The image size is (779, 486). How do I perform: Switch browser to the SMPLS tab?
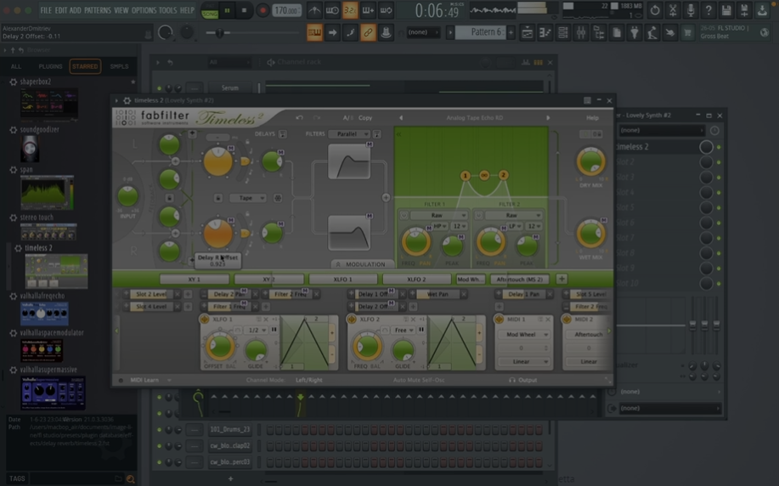(x=119, y=66)
